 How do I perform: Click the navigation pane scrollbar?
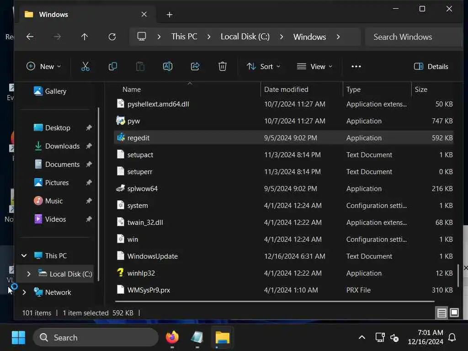tap(98, 194)
